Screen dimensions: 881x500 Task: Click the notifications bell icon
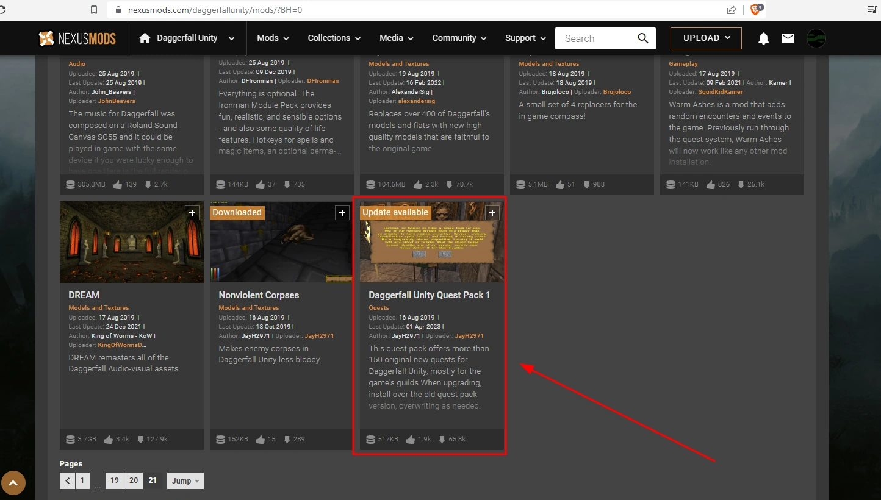763,38
